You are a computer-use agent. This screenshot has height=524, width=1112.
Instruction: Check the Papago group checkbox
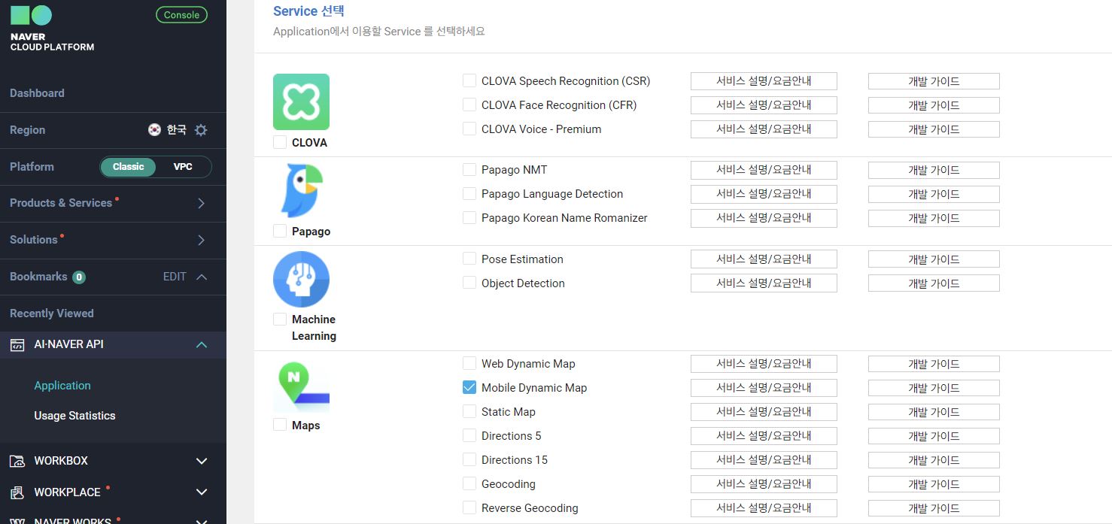[x=280, y=231]
